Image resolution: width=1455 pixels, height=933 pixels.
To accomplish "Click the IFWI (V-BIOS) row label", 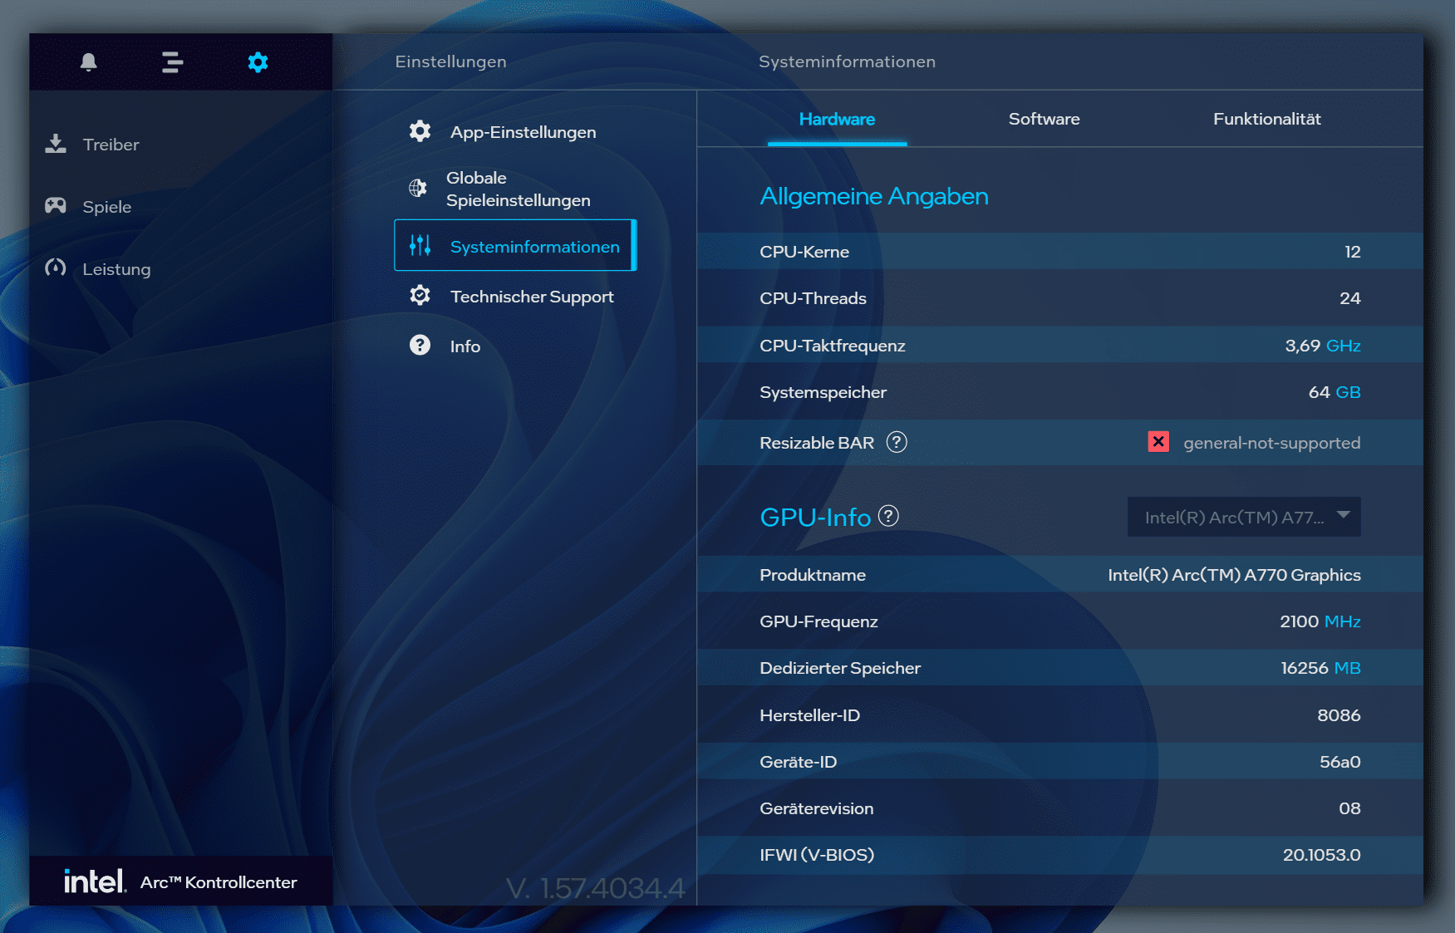I will (817, 855).
